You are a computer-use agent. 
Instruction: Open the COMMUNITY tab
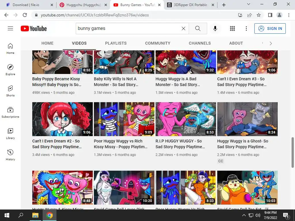[158, 43]
